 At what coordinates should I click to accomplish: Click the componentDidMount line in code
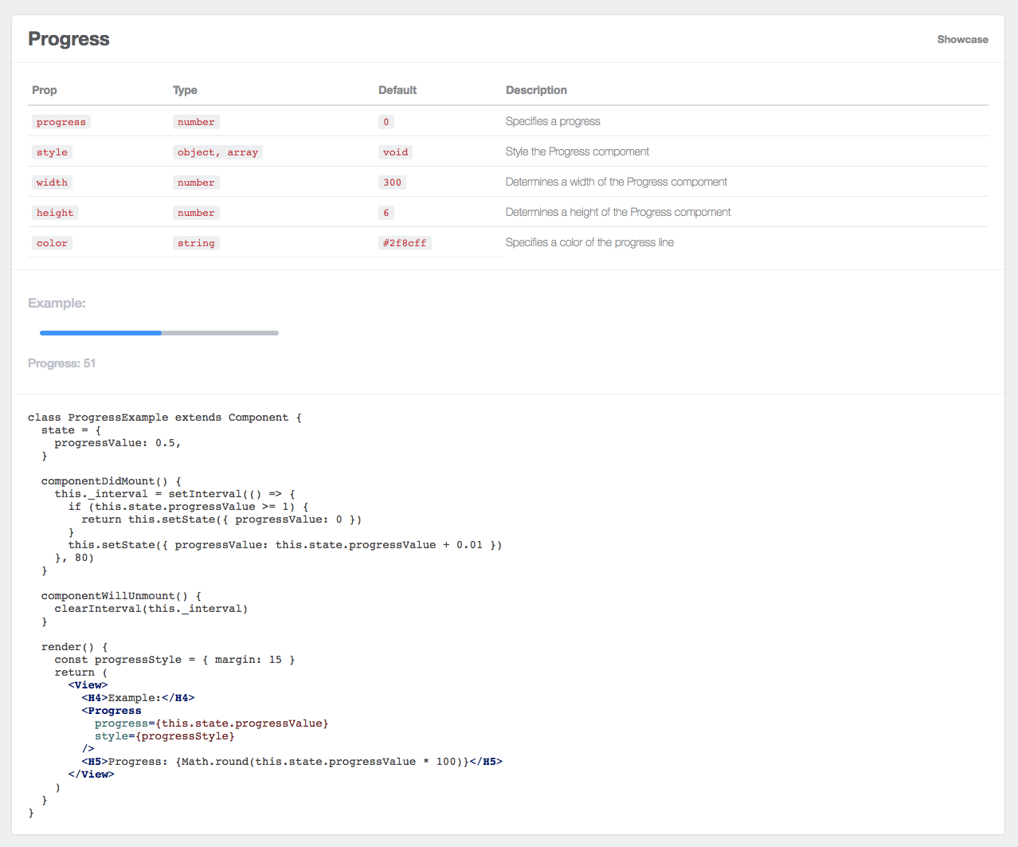tap(112, 481)
